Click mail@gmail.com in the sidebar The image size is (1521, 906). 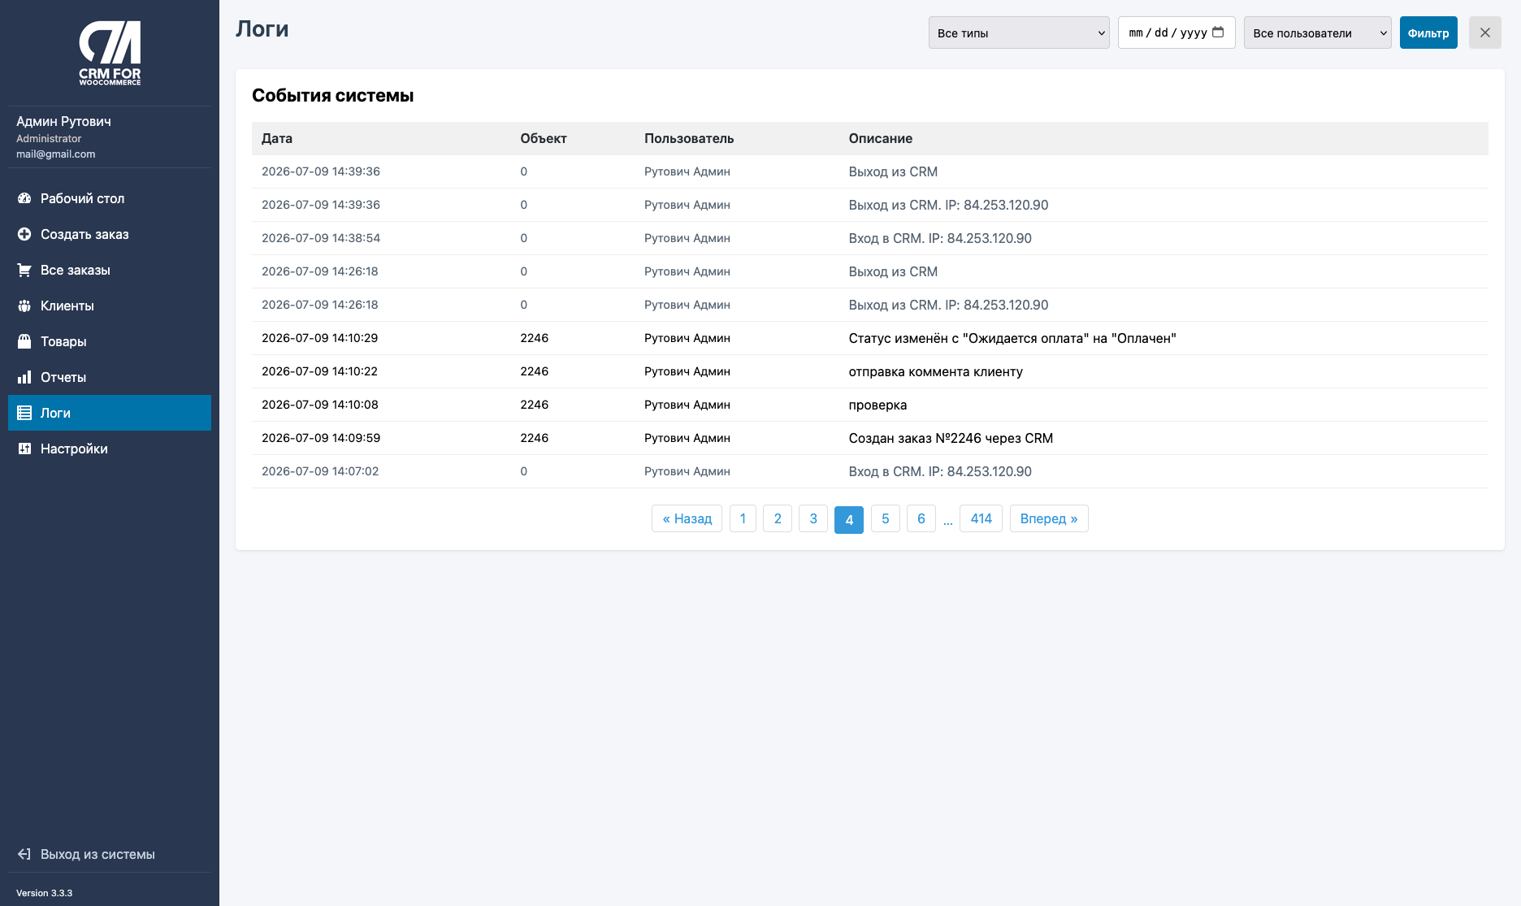[56, 154]
